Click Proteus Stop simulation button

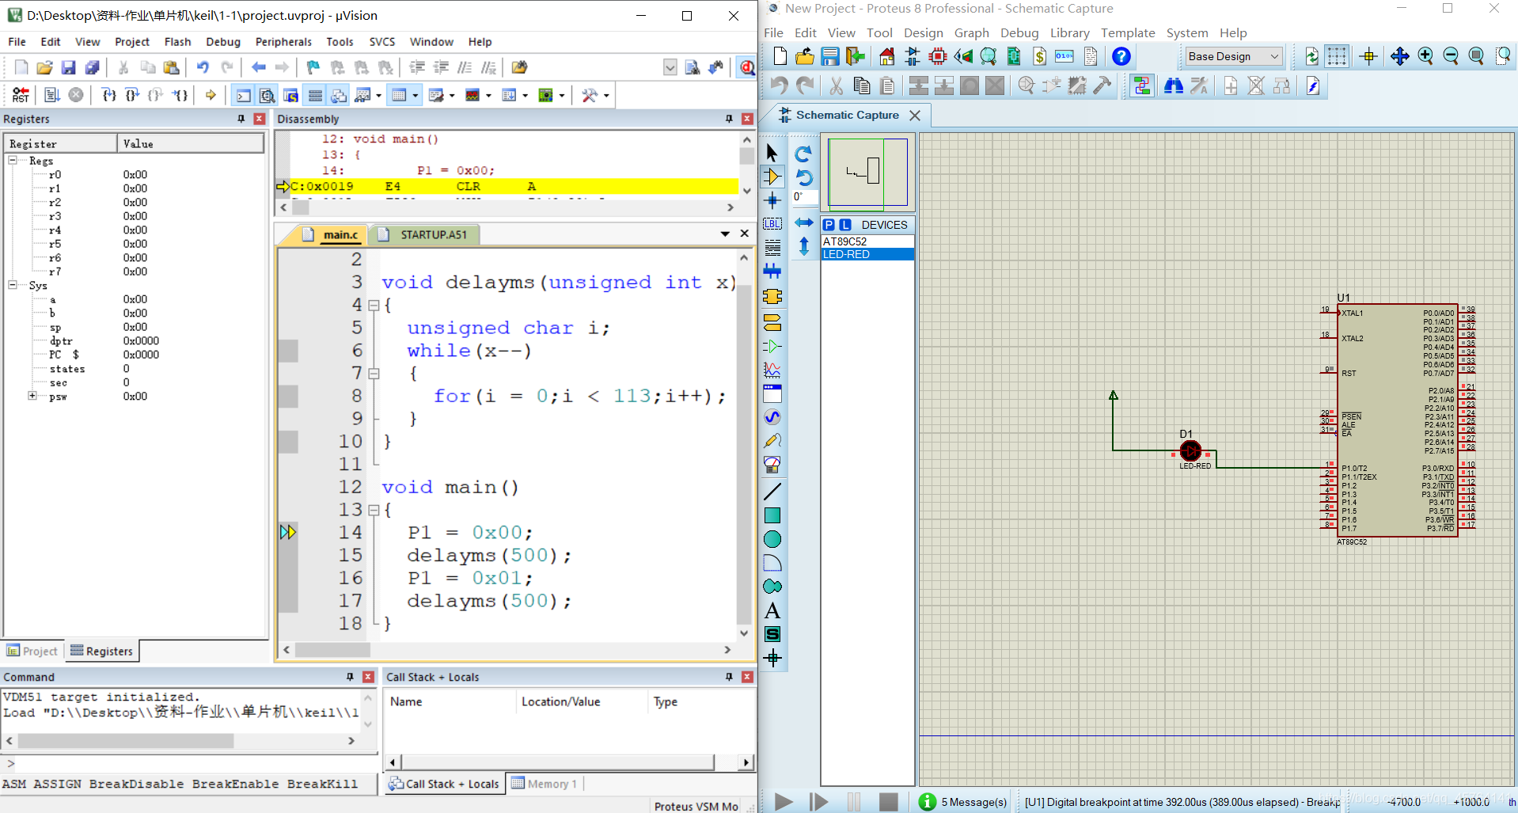coord(889,802)
